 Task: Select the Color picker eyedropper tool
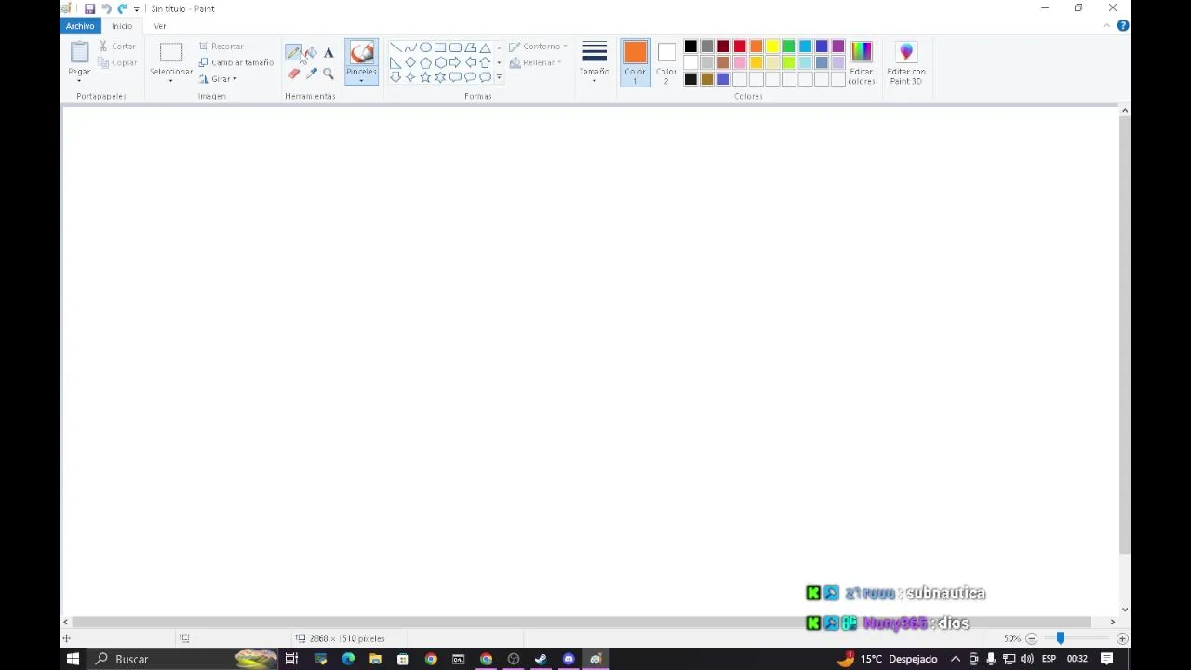tap(311, 74)
